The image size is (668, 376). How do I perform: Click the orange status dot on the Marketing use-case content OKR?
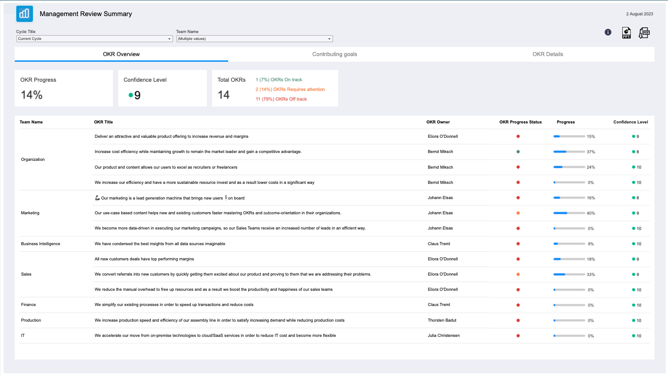coord(518,213)
